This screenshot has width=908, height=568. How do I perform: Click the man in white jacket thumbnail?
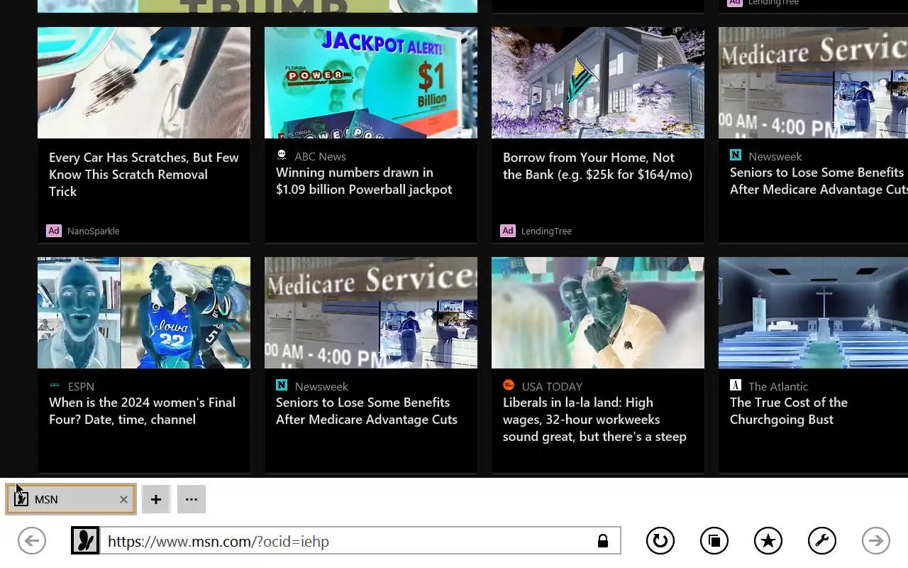(x=598, y=312)
